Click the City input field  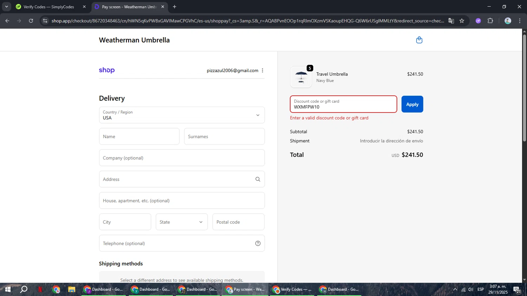click(125, 222)
